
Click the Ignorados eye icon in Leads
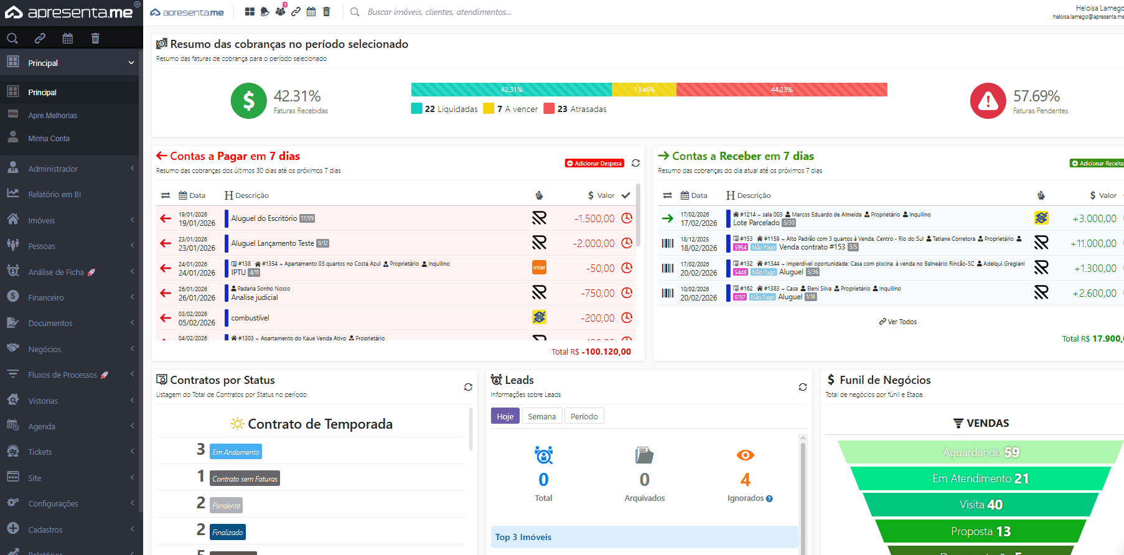tap(745, 455)
